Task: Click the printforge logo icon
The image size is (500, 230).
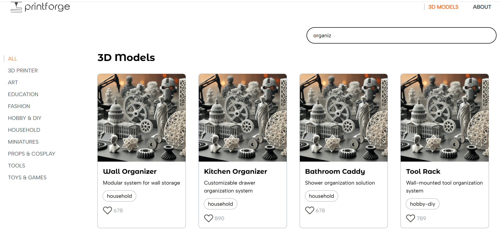Action: click(16, 7)
